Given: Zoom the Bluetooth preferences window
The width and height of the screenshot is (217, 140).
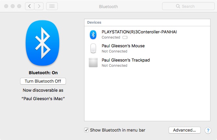Looking at the screenshot, I should [x=19, y=6].
